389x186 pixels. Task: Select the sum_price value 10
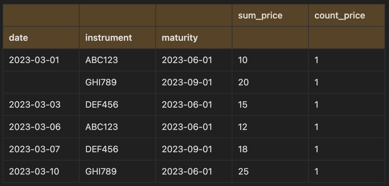[270, 60]
